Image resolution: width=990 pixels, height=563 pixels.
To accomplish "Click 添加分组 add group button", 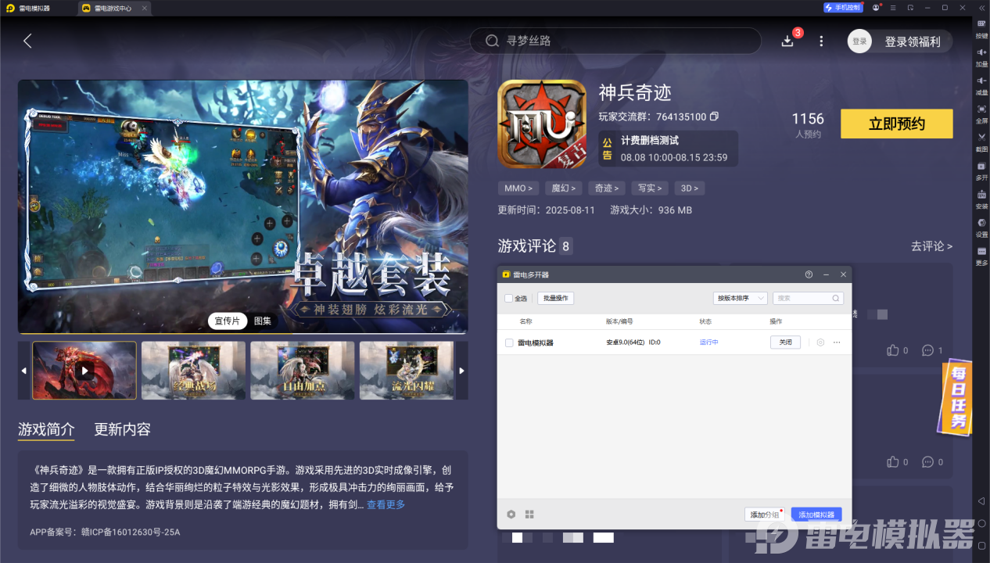I will coord(764,515).
